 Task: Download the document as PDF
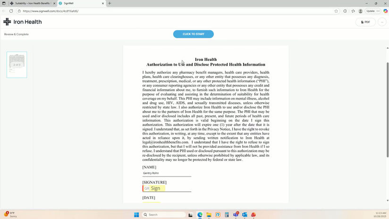365,22
